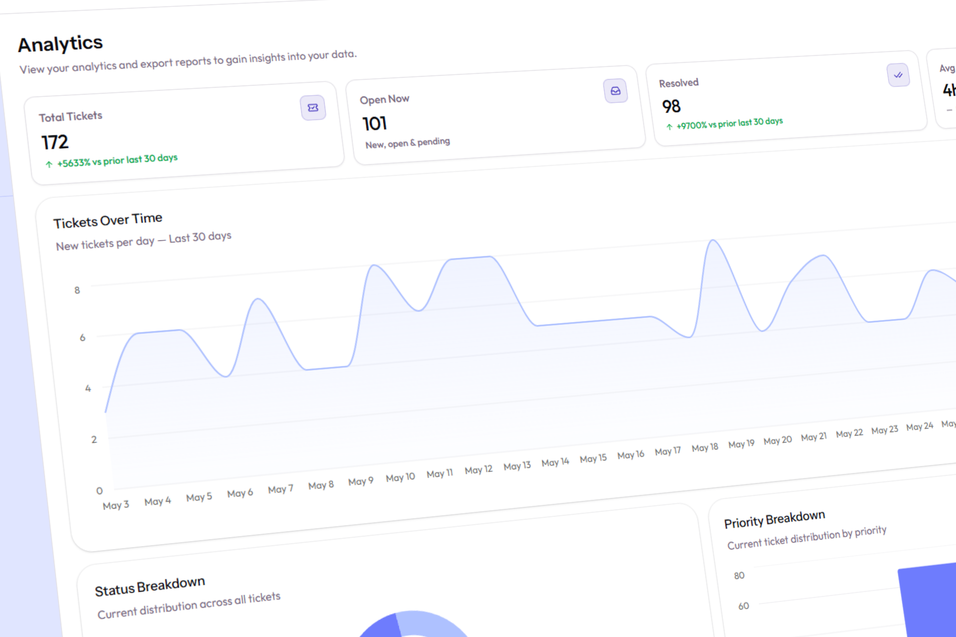
Task: Click '+5633% vs prior last 30 days'
Action: [x=117, y=160]
